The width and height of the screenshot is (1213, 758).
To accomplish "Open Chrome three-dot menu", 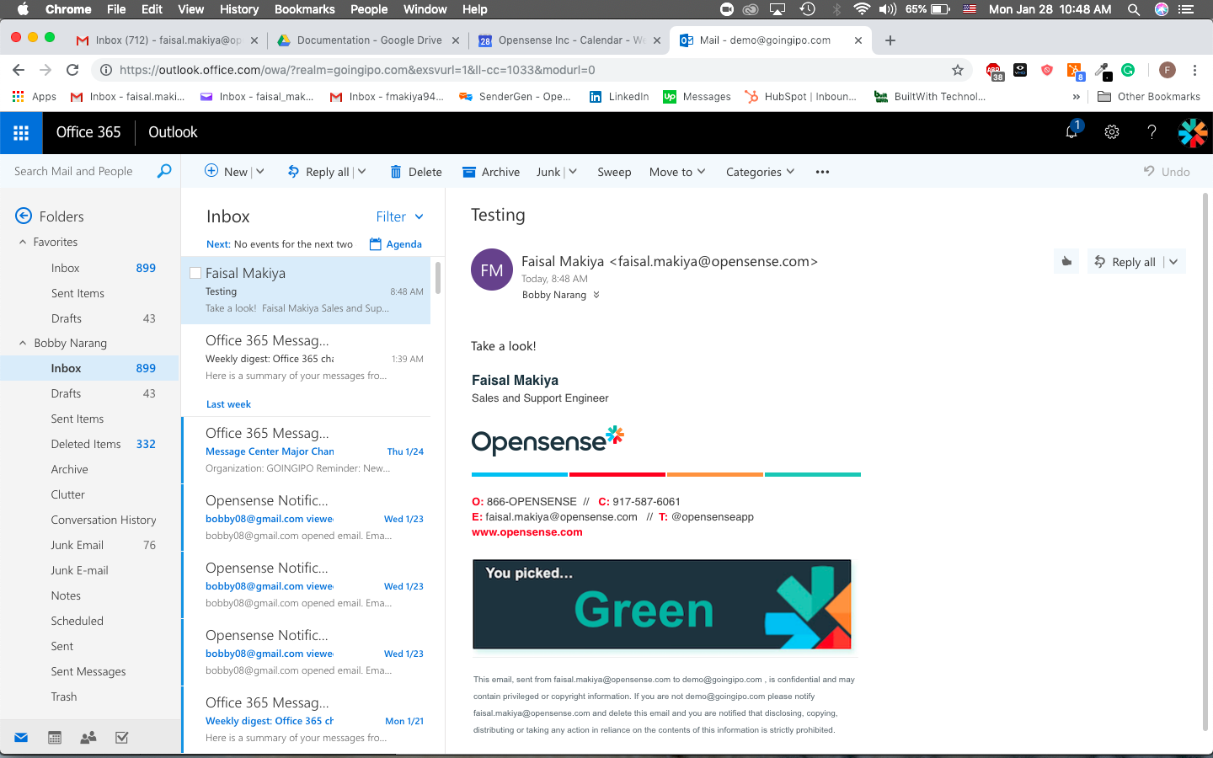I will (1194, 70).
